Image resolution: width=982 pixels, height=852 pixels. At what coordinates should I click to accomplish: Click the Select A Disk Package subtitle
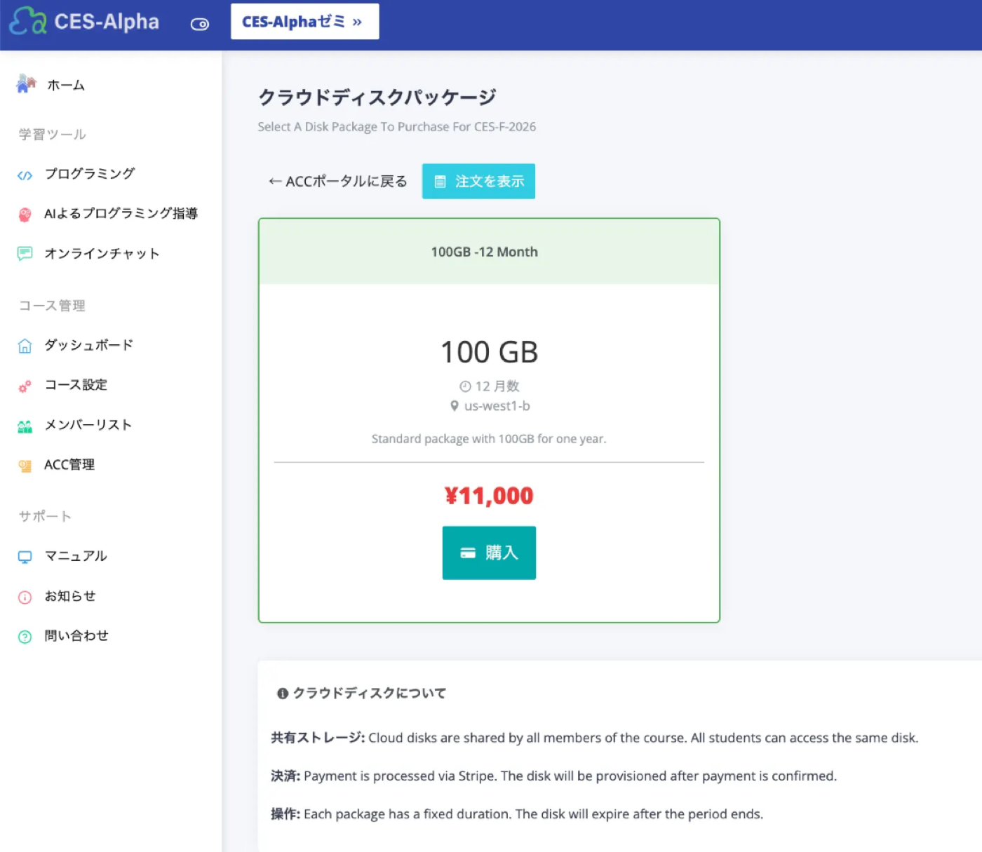click(397, 127)
